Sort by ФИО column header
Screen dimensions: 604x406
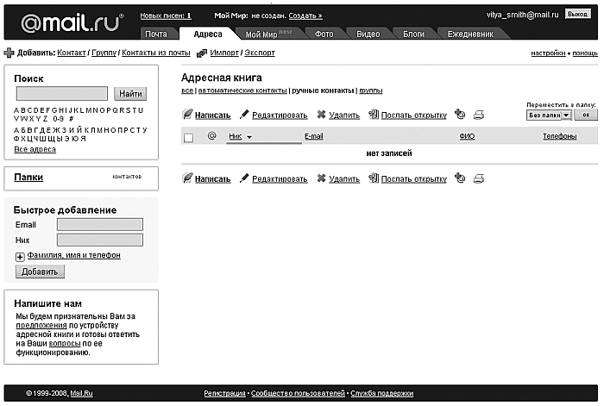pyautogui.click(x=467, y=136)
